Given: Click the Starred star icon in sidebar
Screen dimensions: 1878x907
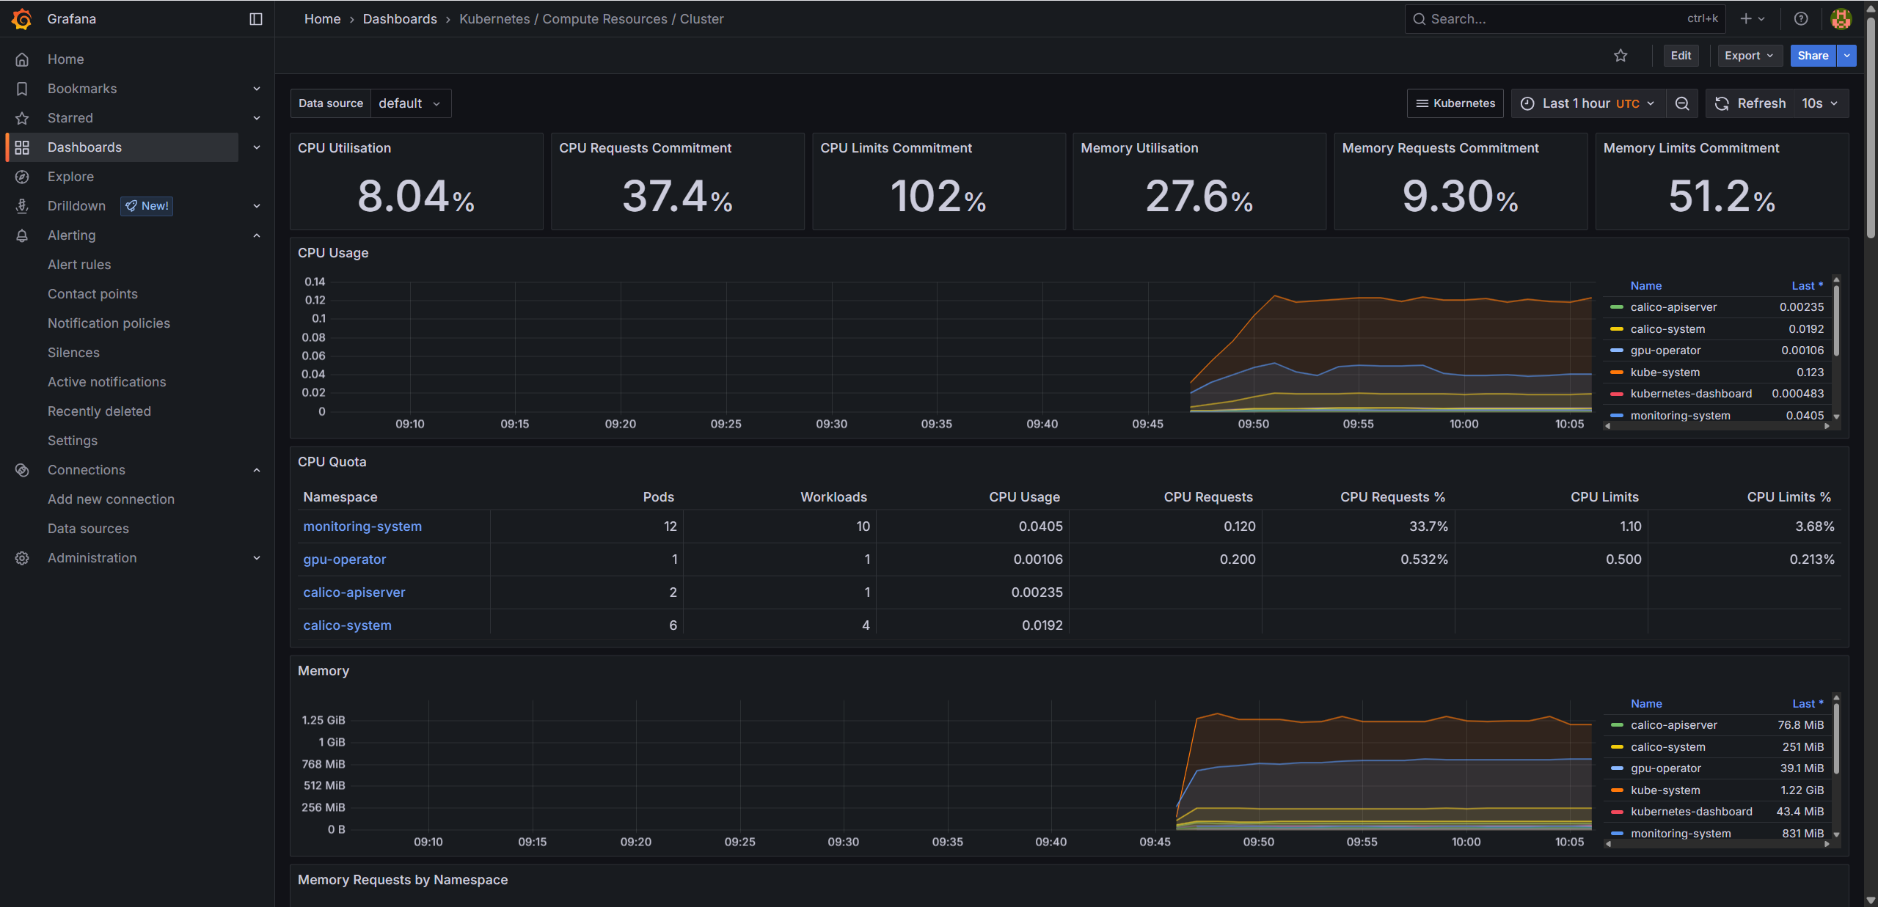Looking at the screenshot, I should pos(22,118).
